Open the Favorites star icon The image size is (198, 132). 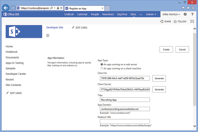pos(188,8)
